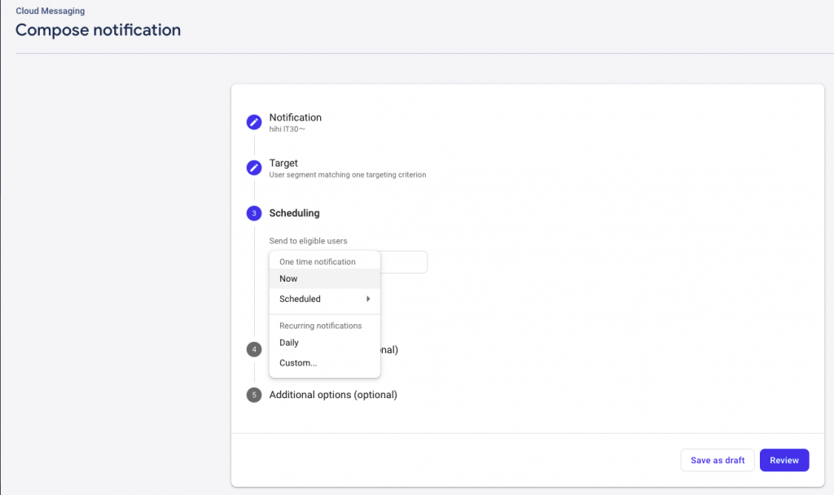
Task: Expand the Additional options (optional) step
Action: 333,395
